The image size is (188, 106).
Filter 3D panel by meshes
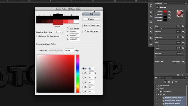pos(169,82)
